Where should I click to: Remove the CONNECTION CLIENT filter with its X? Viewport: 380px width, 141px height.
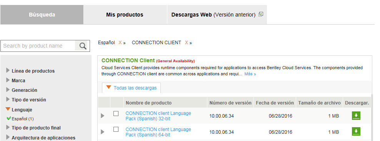pos(187,43)
